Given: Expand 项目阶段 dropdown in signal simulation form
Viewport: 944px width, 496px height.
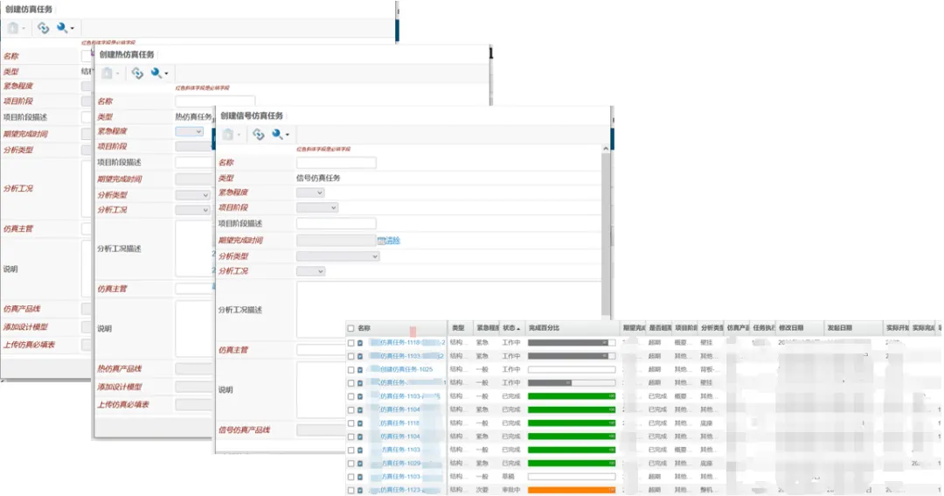Looking at the screenshot, I should coord(316,207).
